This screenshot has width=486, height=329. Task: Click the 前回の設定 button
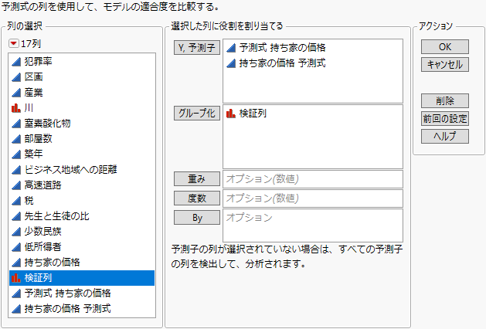point(444,119)
